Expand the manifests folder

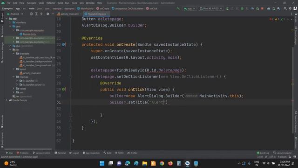pyautogui.click(x=10, y=22)
